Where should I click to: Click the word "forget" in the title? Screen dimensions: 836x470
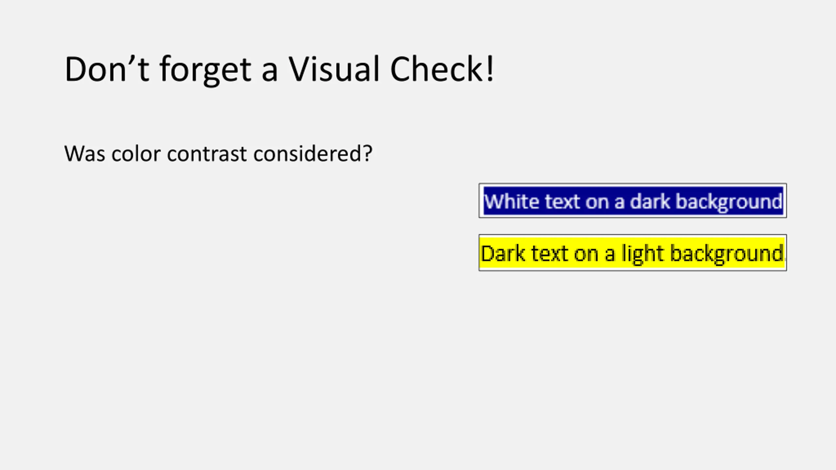coord(205,70)
